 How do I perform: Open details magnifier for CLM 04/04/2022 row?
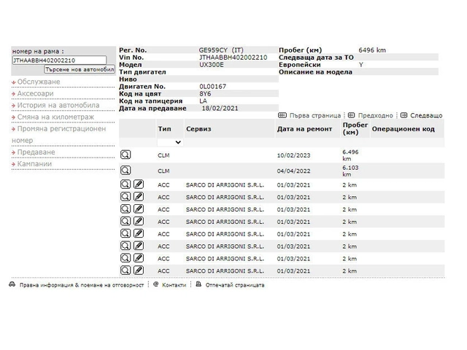(x=126, y=170)
